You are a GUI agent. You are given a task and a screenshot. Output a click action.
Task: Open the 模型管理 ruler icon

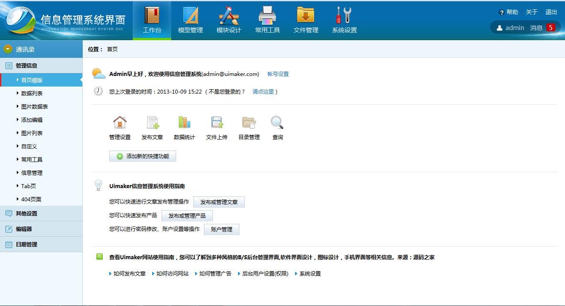[x=190, y=16]
